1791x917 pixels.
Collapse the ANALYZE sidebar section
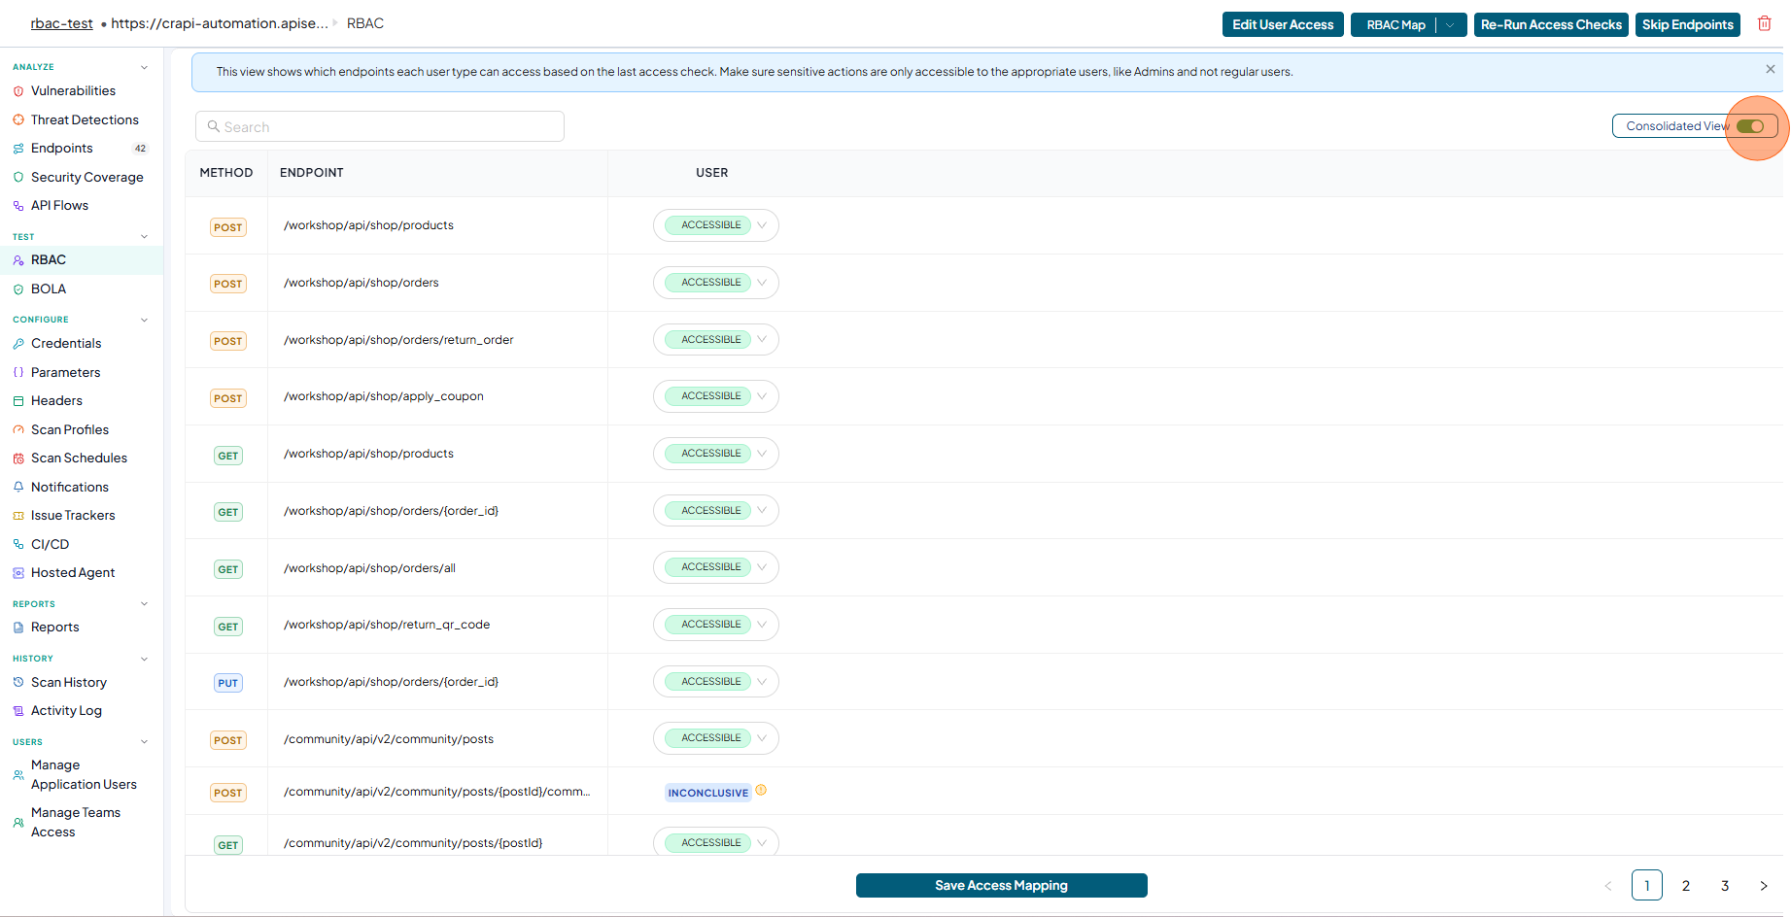[145, 67]
